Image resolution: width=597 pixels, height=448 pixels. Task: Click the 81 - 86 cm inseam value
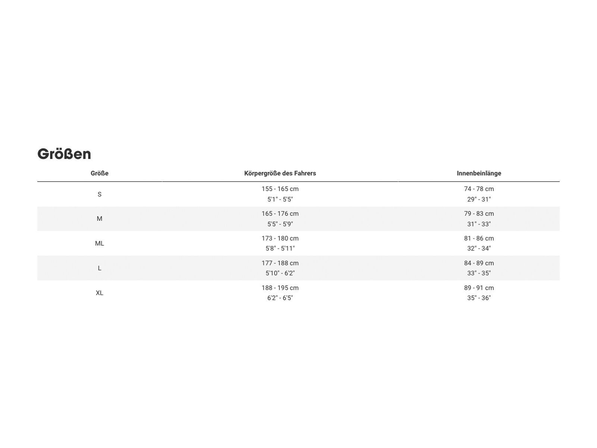pos(479,238)
